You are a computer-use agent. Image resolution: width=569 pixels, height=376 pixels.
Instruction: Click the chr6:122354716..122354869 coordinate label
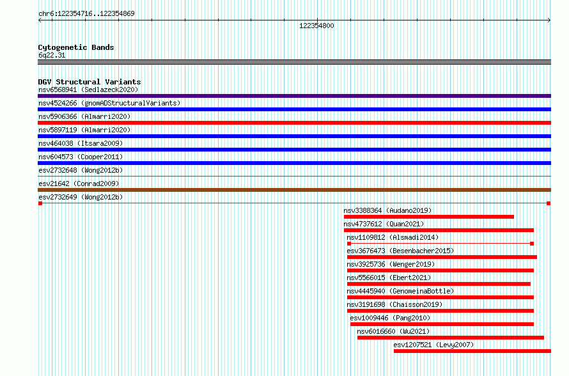tap(86, 13)
